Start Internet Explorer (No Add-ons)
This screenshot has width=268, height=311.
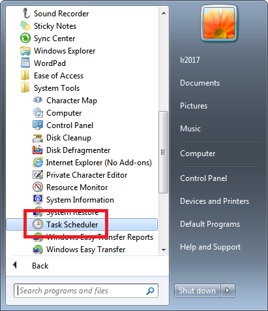98,163
